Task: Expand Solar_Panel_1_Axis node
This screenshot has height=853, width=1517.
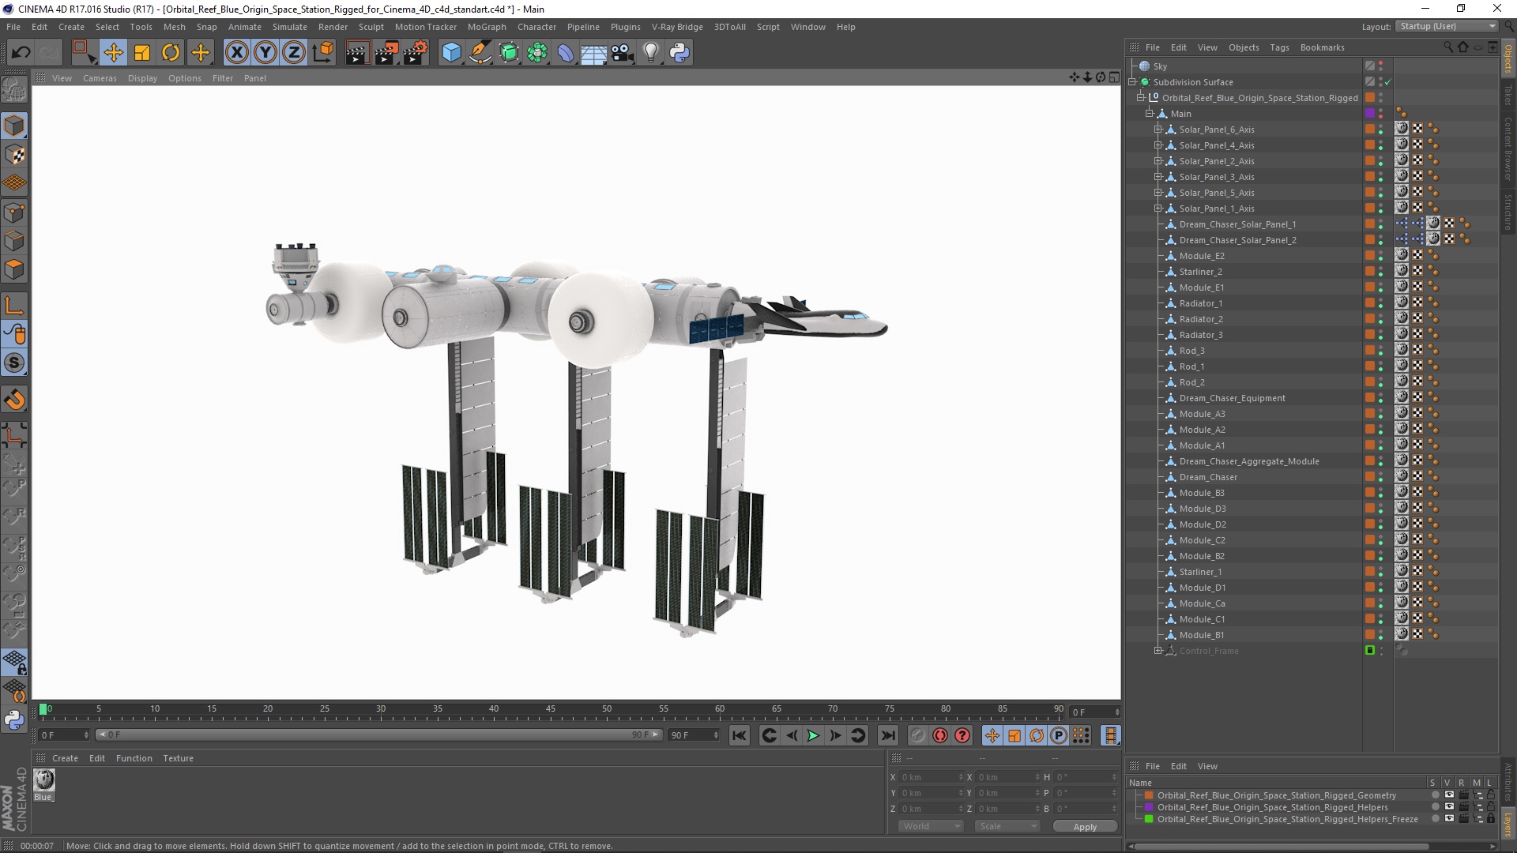Action: coord(1158,209)
